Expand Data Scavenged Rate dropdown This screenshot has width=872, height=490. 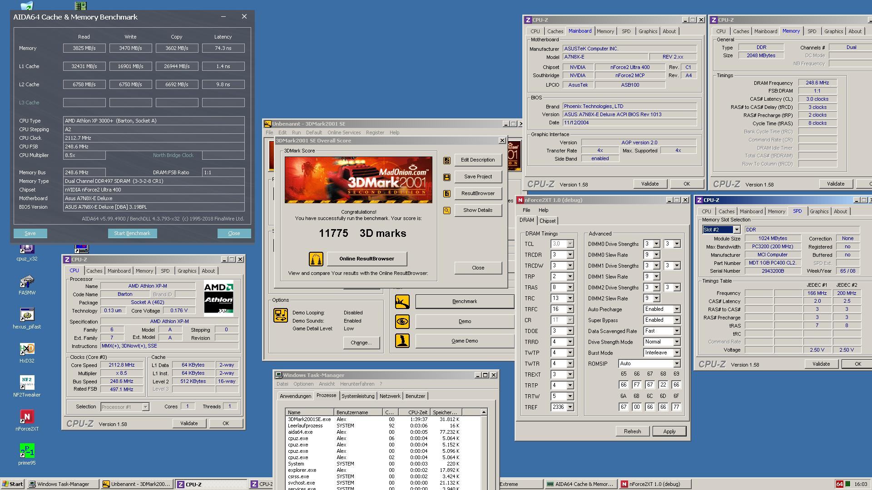676,331
